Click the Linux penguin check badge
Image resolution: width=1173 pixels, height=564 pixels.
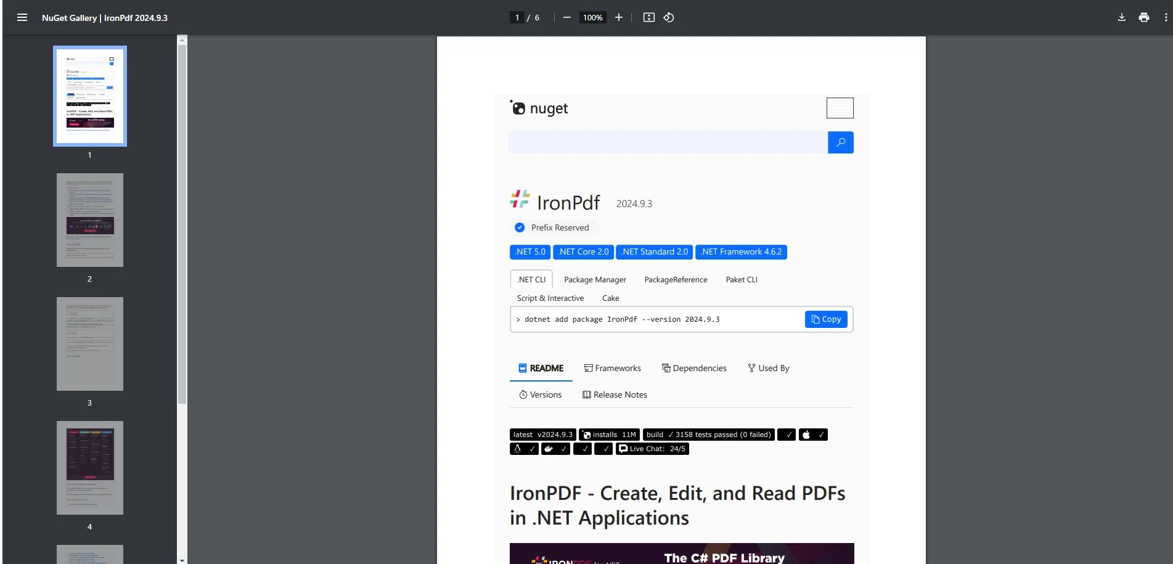coord(524,449)
